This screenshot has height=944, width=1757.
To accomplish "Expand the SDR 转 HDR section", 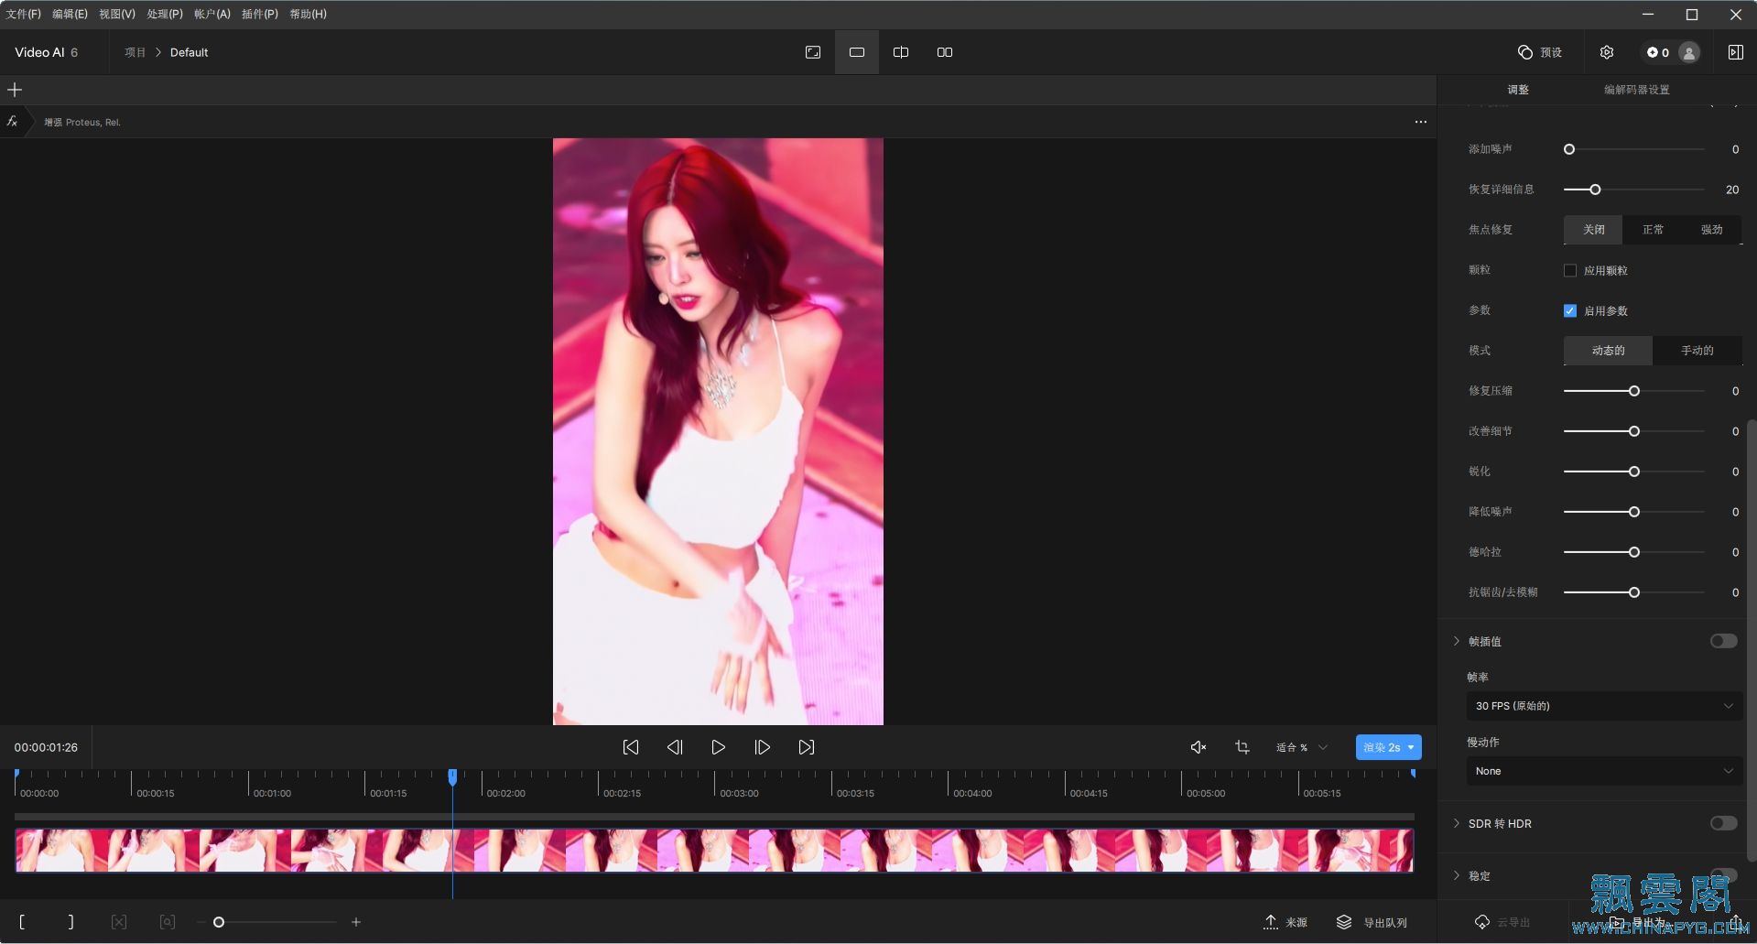I will [1457, 823].
